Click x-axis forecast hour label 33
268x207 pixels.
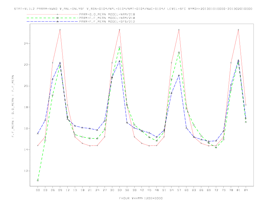tap(119, 190)
